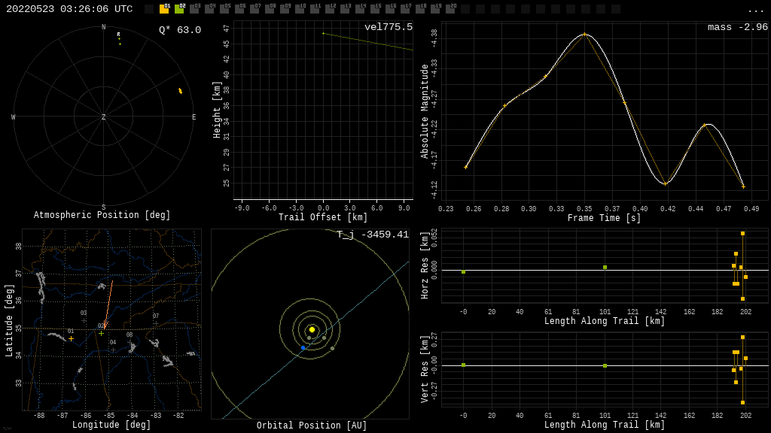Click the mass -2.96 label
Image resolution: width=771 pixels, height=433 pixels.
click(x=737, y=28)
